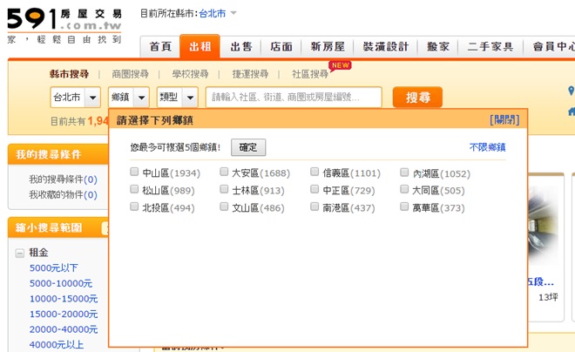Tick the 大安區 district checkbox
Image resolution: width=575 pixels, height=352 pixels.
[224, 173]
